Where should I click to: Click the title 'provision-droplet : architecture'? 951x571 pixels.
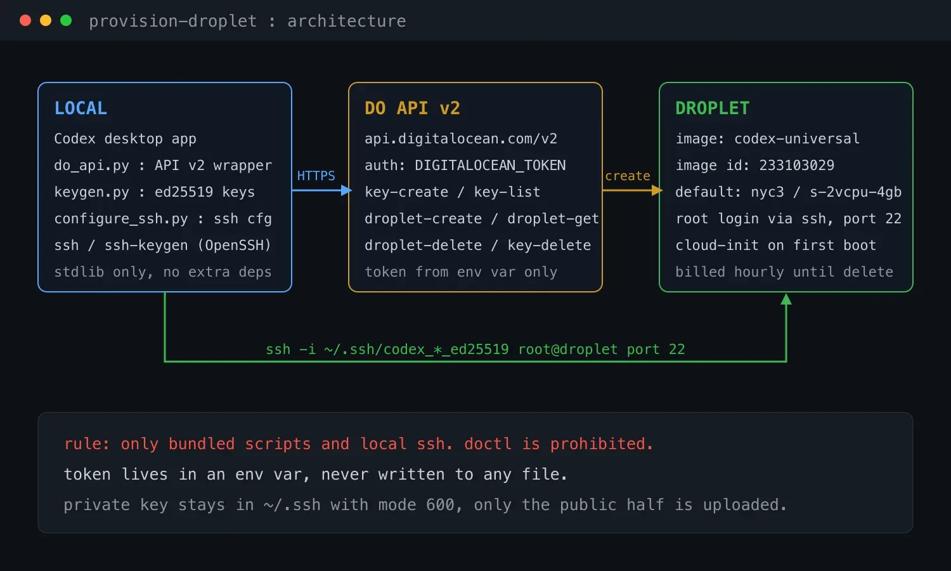point(247,21)
